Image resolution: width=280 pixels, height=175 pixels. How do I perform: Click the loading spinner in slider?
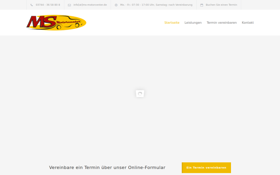pos(140,94)
